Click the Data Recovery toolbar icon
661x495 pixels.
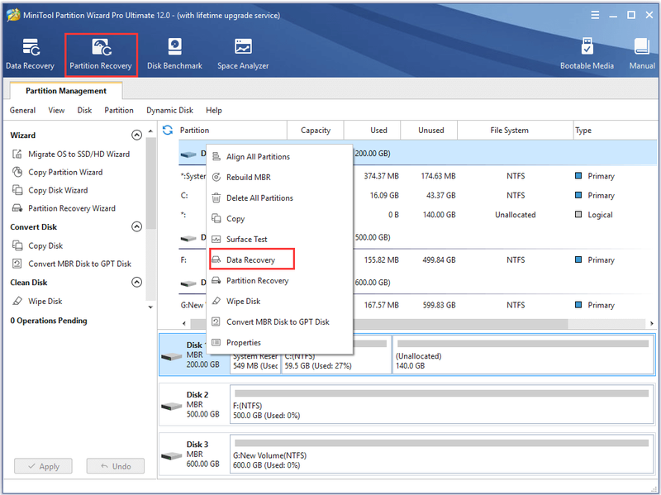pos(30,55)
